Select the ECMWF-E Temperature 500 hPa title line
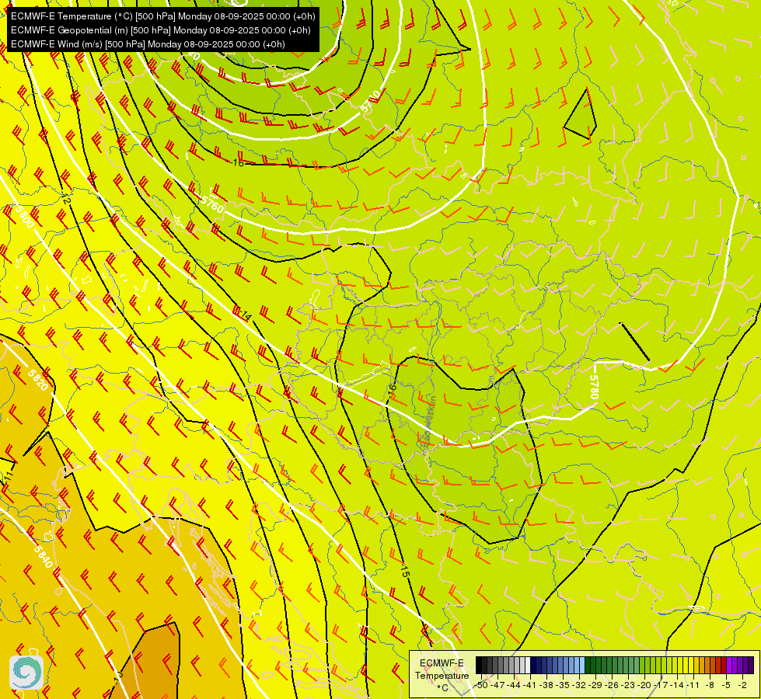 (x=163, y=16)
